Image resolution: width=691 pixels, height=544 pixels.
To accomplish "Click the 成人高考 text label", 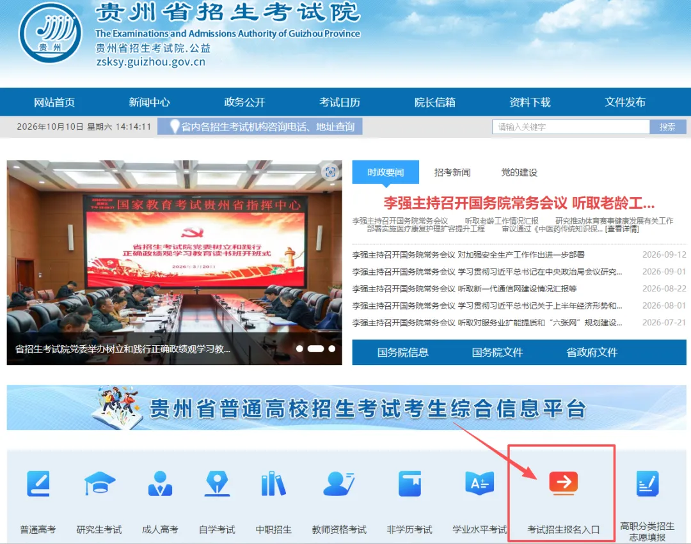I will [x=160, y=529].
